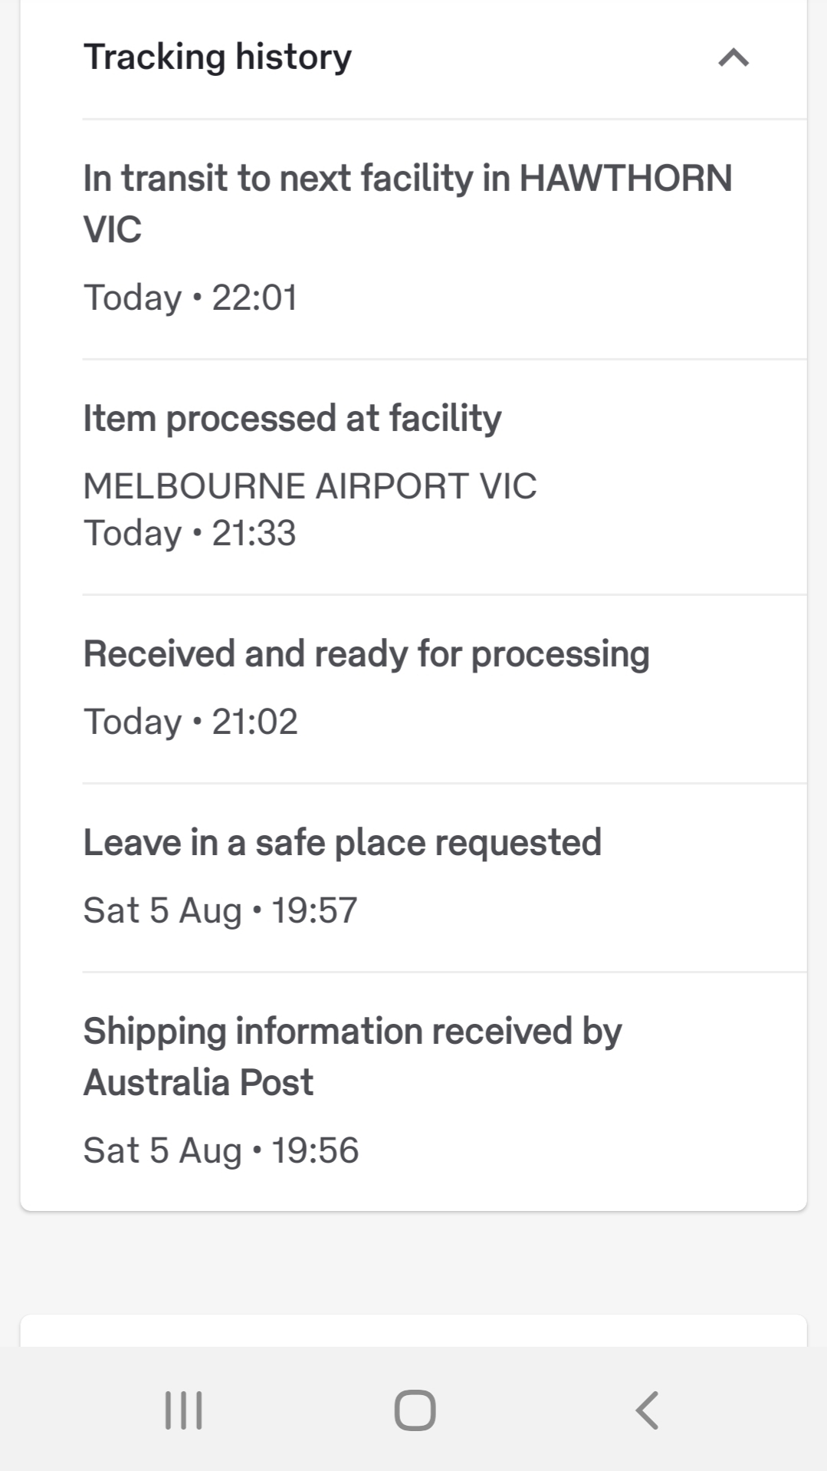Tap the Today 22:01 timestamp
Screen dimensions: 827x1471
[x=190, y=298]
